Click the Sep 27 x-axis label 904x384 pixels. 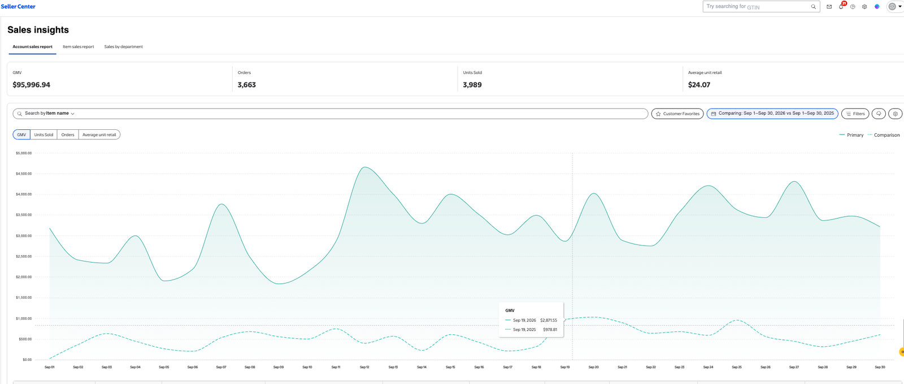(794, 367)
